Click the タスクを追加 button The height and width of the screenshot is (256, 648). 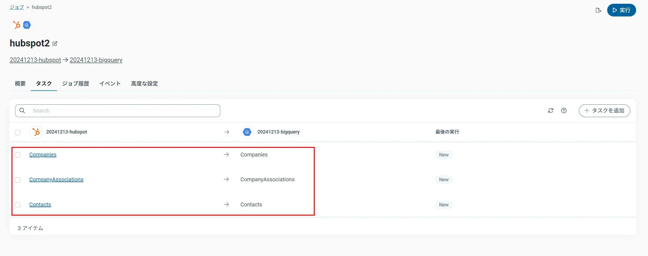pos(604,111)
